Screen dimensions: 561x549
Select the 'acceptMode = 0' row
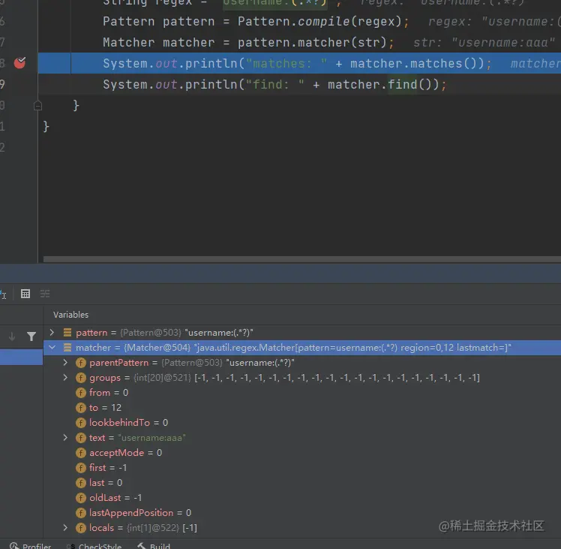[302, 453]
